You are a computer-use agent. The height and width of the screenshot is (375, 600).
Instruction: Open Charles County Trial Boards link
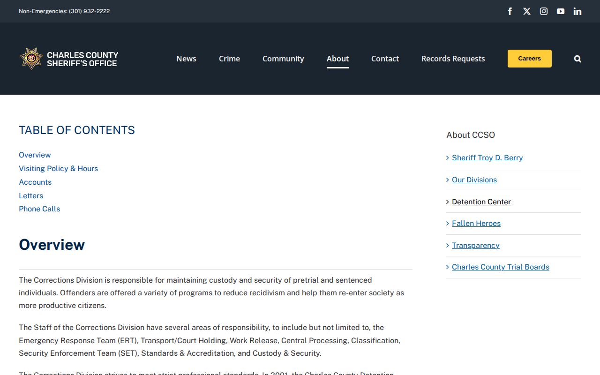[x=501, y=267]
